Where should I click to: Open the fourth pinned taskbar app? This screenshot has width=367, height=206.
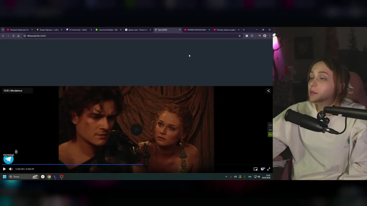coord(61,177)
